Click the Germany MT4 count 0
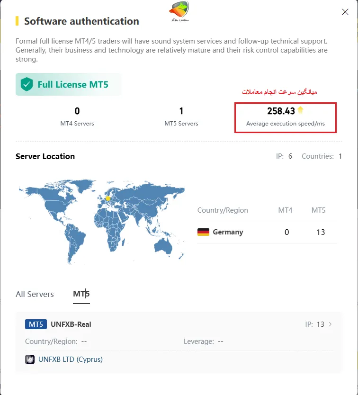This screenshot has width=358, height=395. point(286,232)
